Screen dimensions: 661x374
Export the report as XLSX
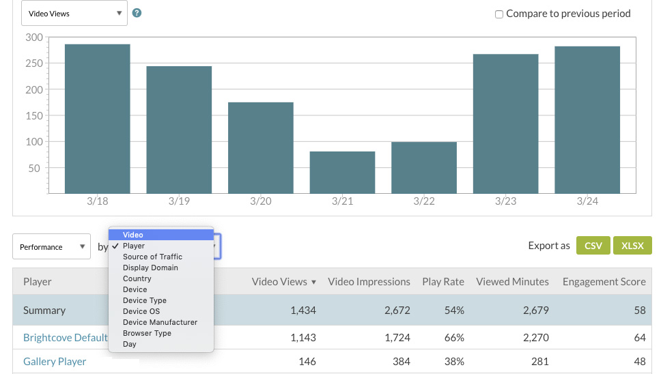tap(632, 246)
